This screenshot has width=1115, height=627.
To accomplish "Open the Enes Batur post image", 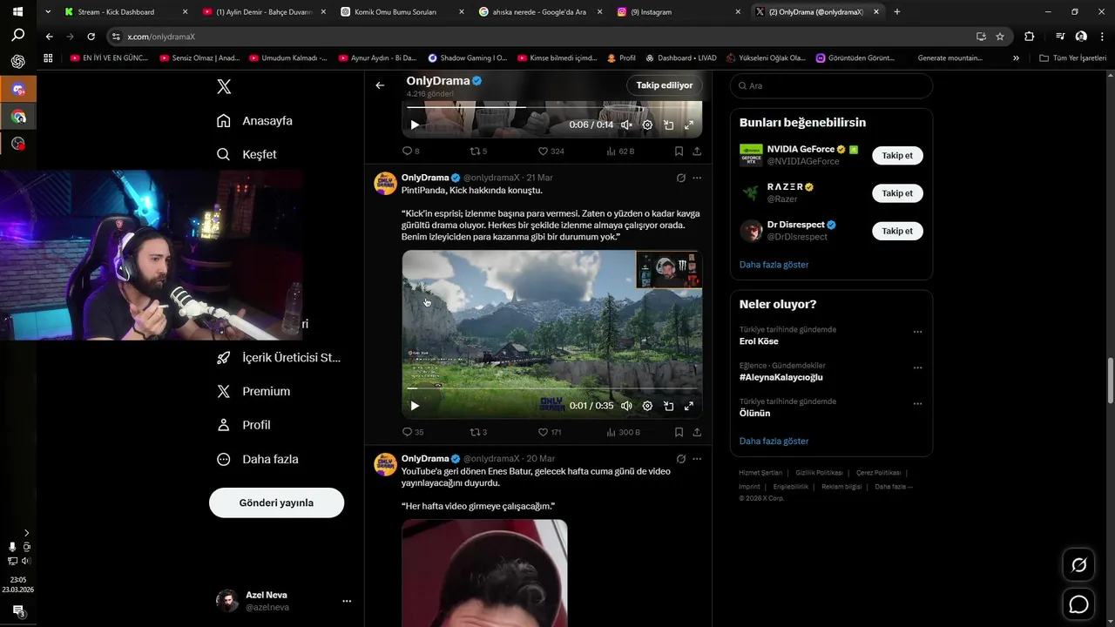I will tap(484, 573).
